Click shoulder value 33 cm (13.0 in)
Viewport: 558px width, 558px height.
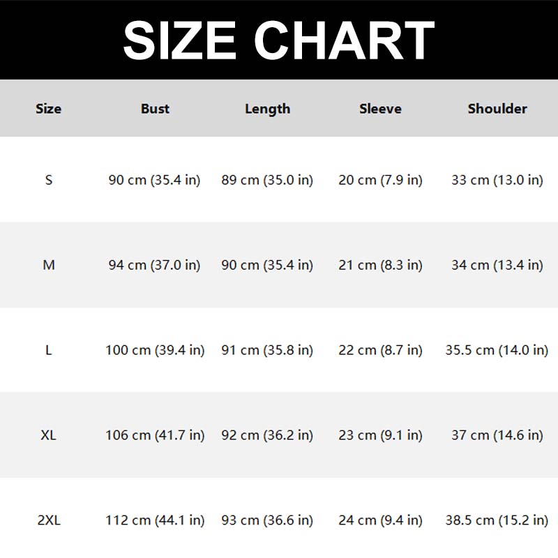click(497, 180)
